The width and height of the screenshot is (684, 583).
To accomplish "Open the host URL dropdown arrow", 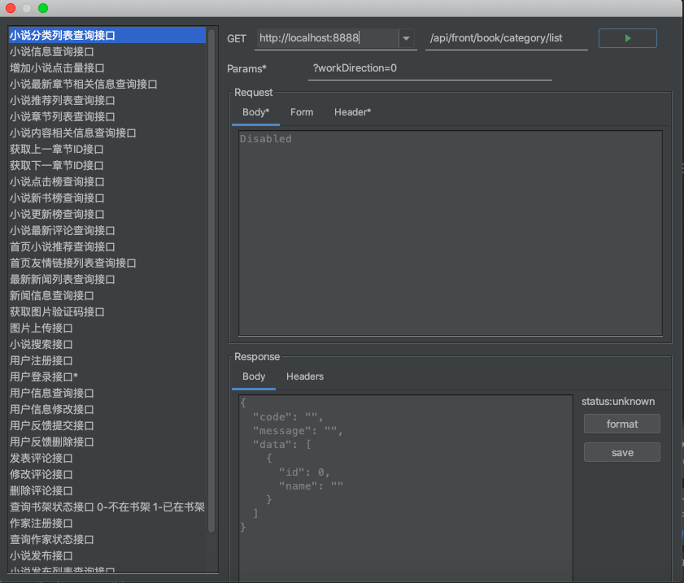I will click(x=406, y=38).
